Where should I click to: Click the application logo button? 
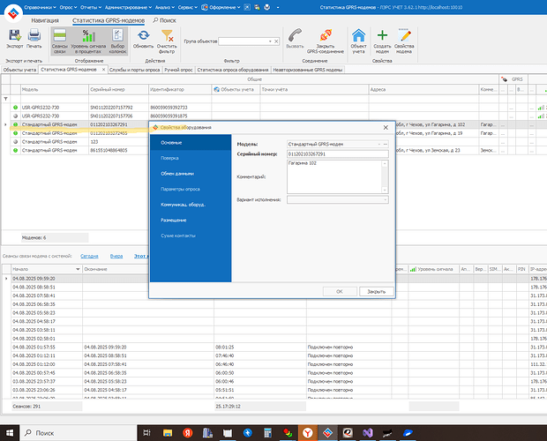click(x=13, y=13)
